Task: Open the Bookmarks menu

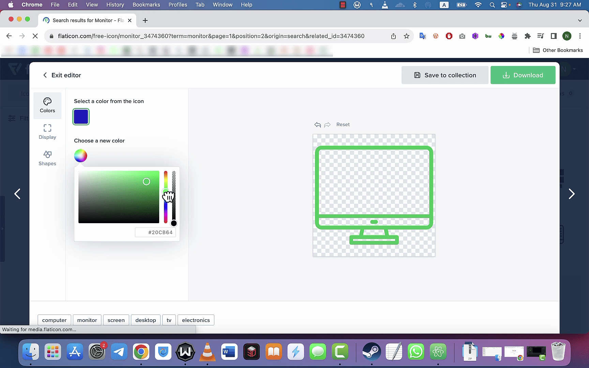Action: (146, 5)
